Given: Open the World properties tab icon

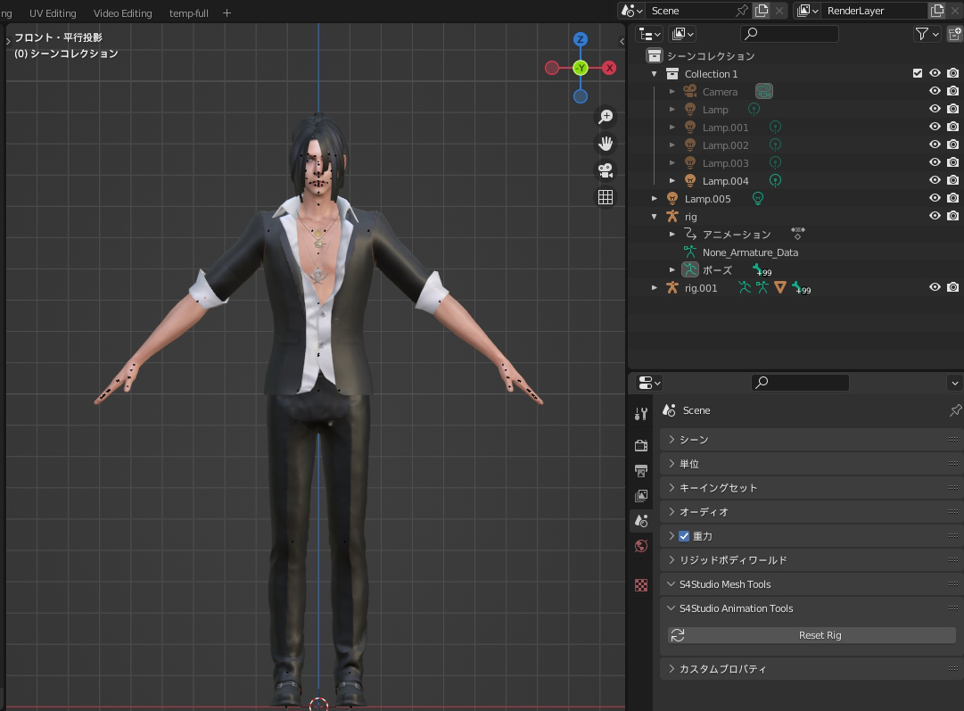Looking at the screenshot, I should point(641,546).
